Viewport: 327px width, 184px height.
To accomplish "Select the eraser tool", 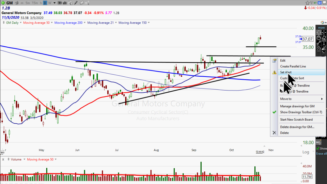I will (x=324, y=37).
